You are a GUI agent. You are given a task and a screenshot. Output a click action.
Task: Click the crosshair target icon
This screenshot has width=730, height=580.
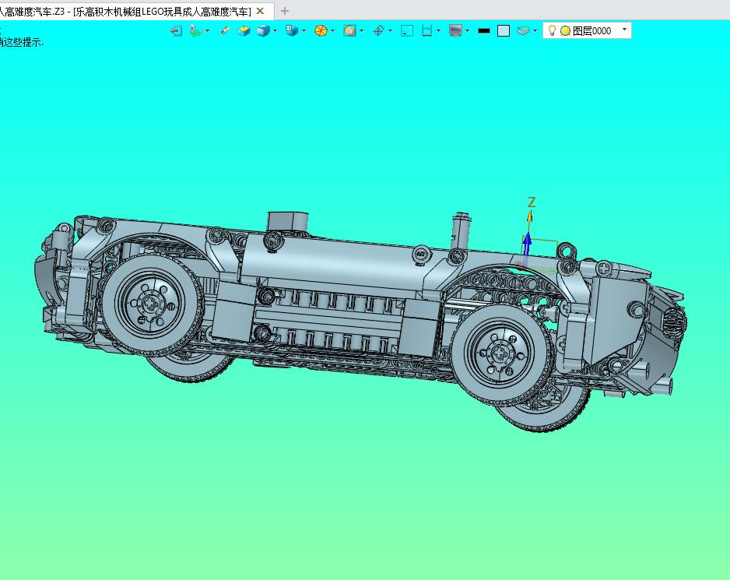[x=378, y=30]
